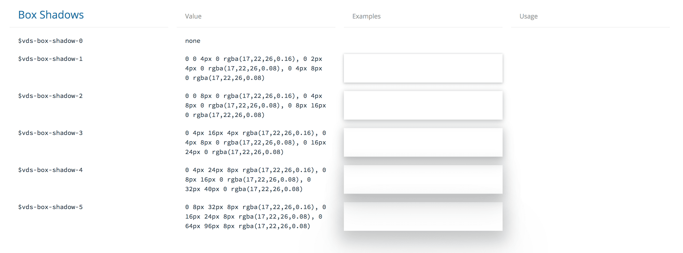Select the $vds-box-shadow-4 variable name
This screenshot has height=253, width=683.
[x=50, y=170]
